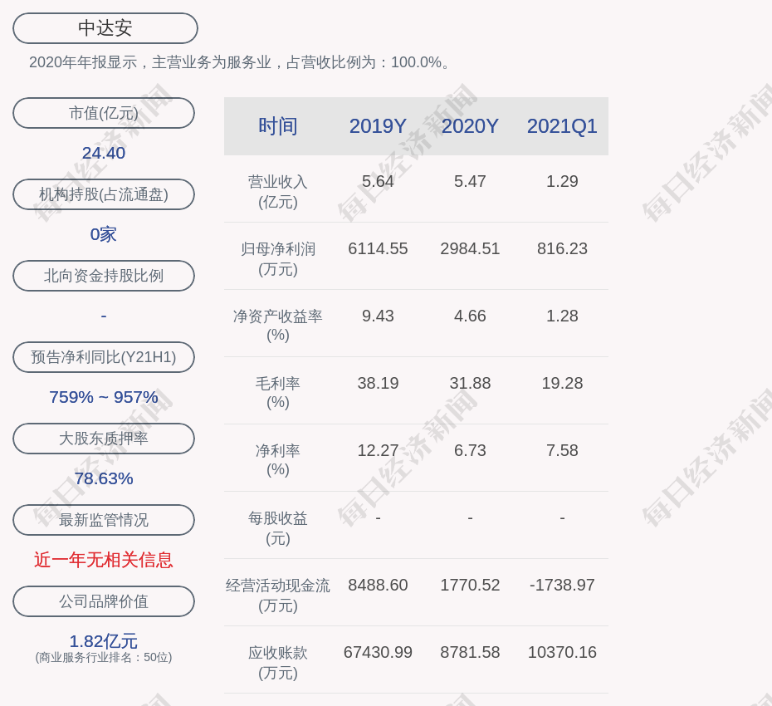
Task: Click the red 近一年无相关信息 text
Action: [x=104, y=560]
